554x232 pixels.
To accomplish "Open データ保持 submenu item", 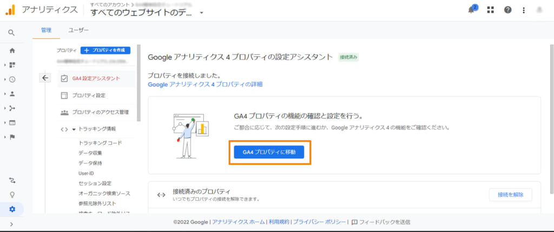I will [90, 163].
